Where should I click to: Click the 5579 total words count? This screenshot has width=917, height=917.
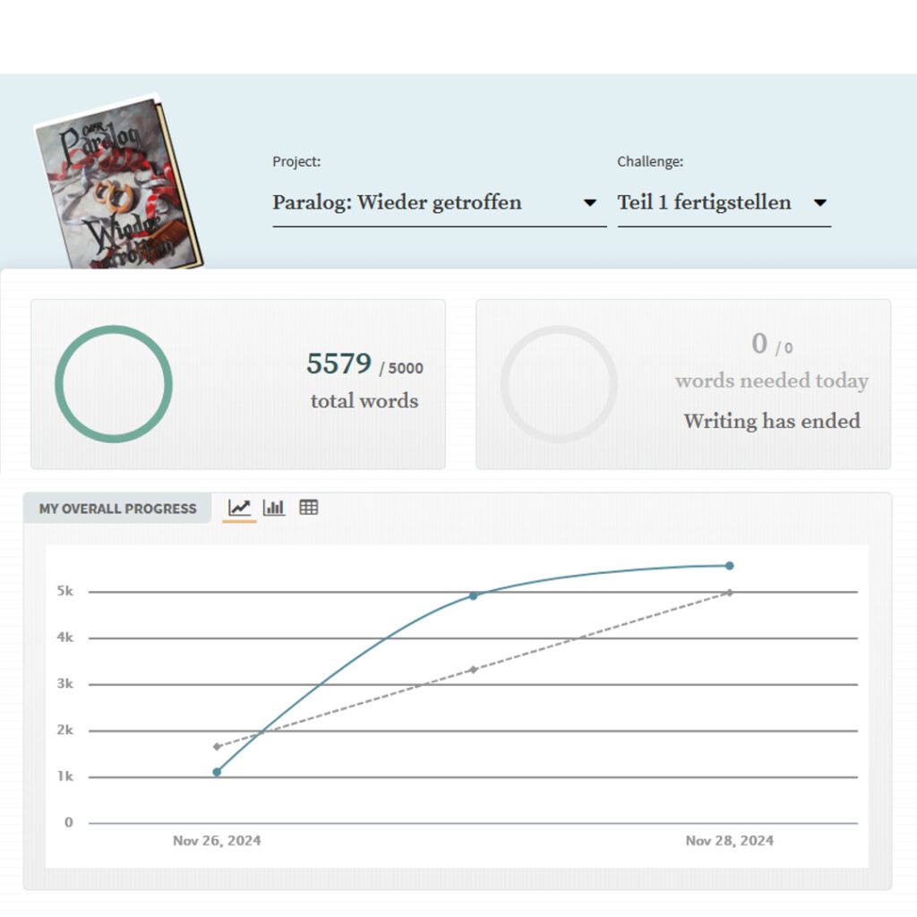coord(339,364)
